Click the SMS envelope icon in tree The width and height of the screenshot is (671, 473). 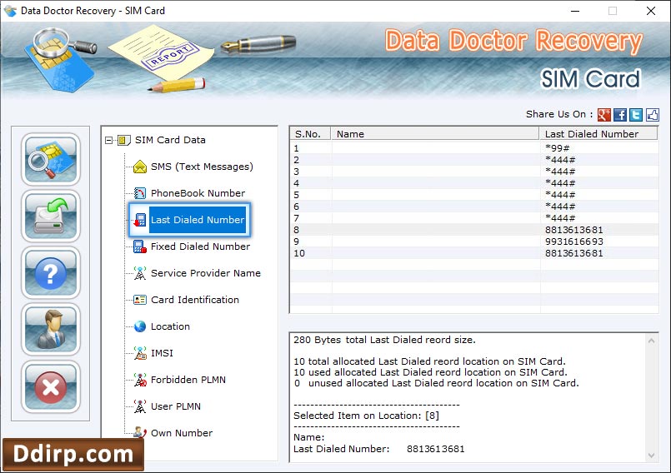140,167
